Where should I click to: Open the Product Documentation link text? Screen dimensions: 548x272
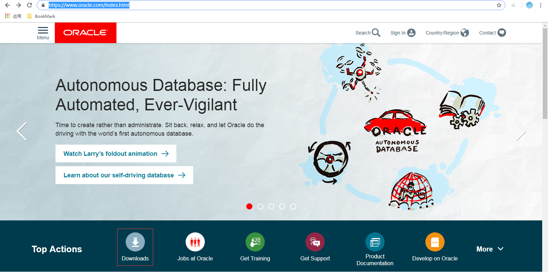click(375, 260)
